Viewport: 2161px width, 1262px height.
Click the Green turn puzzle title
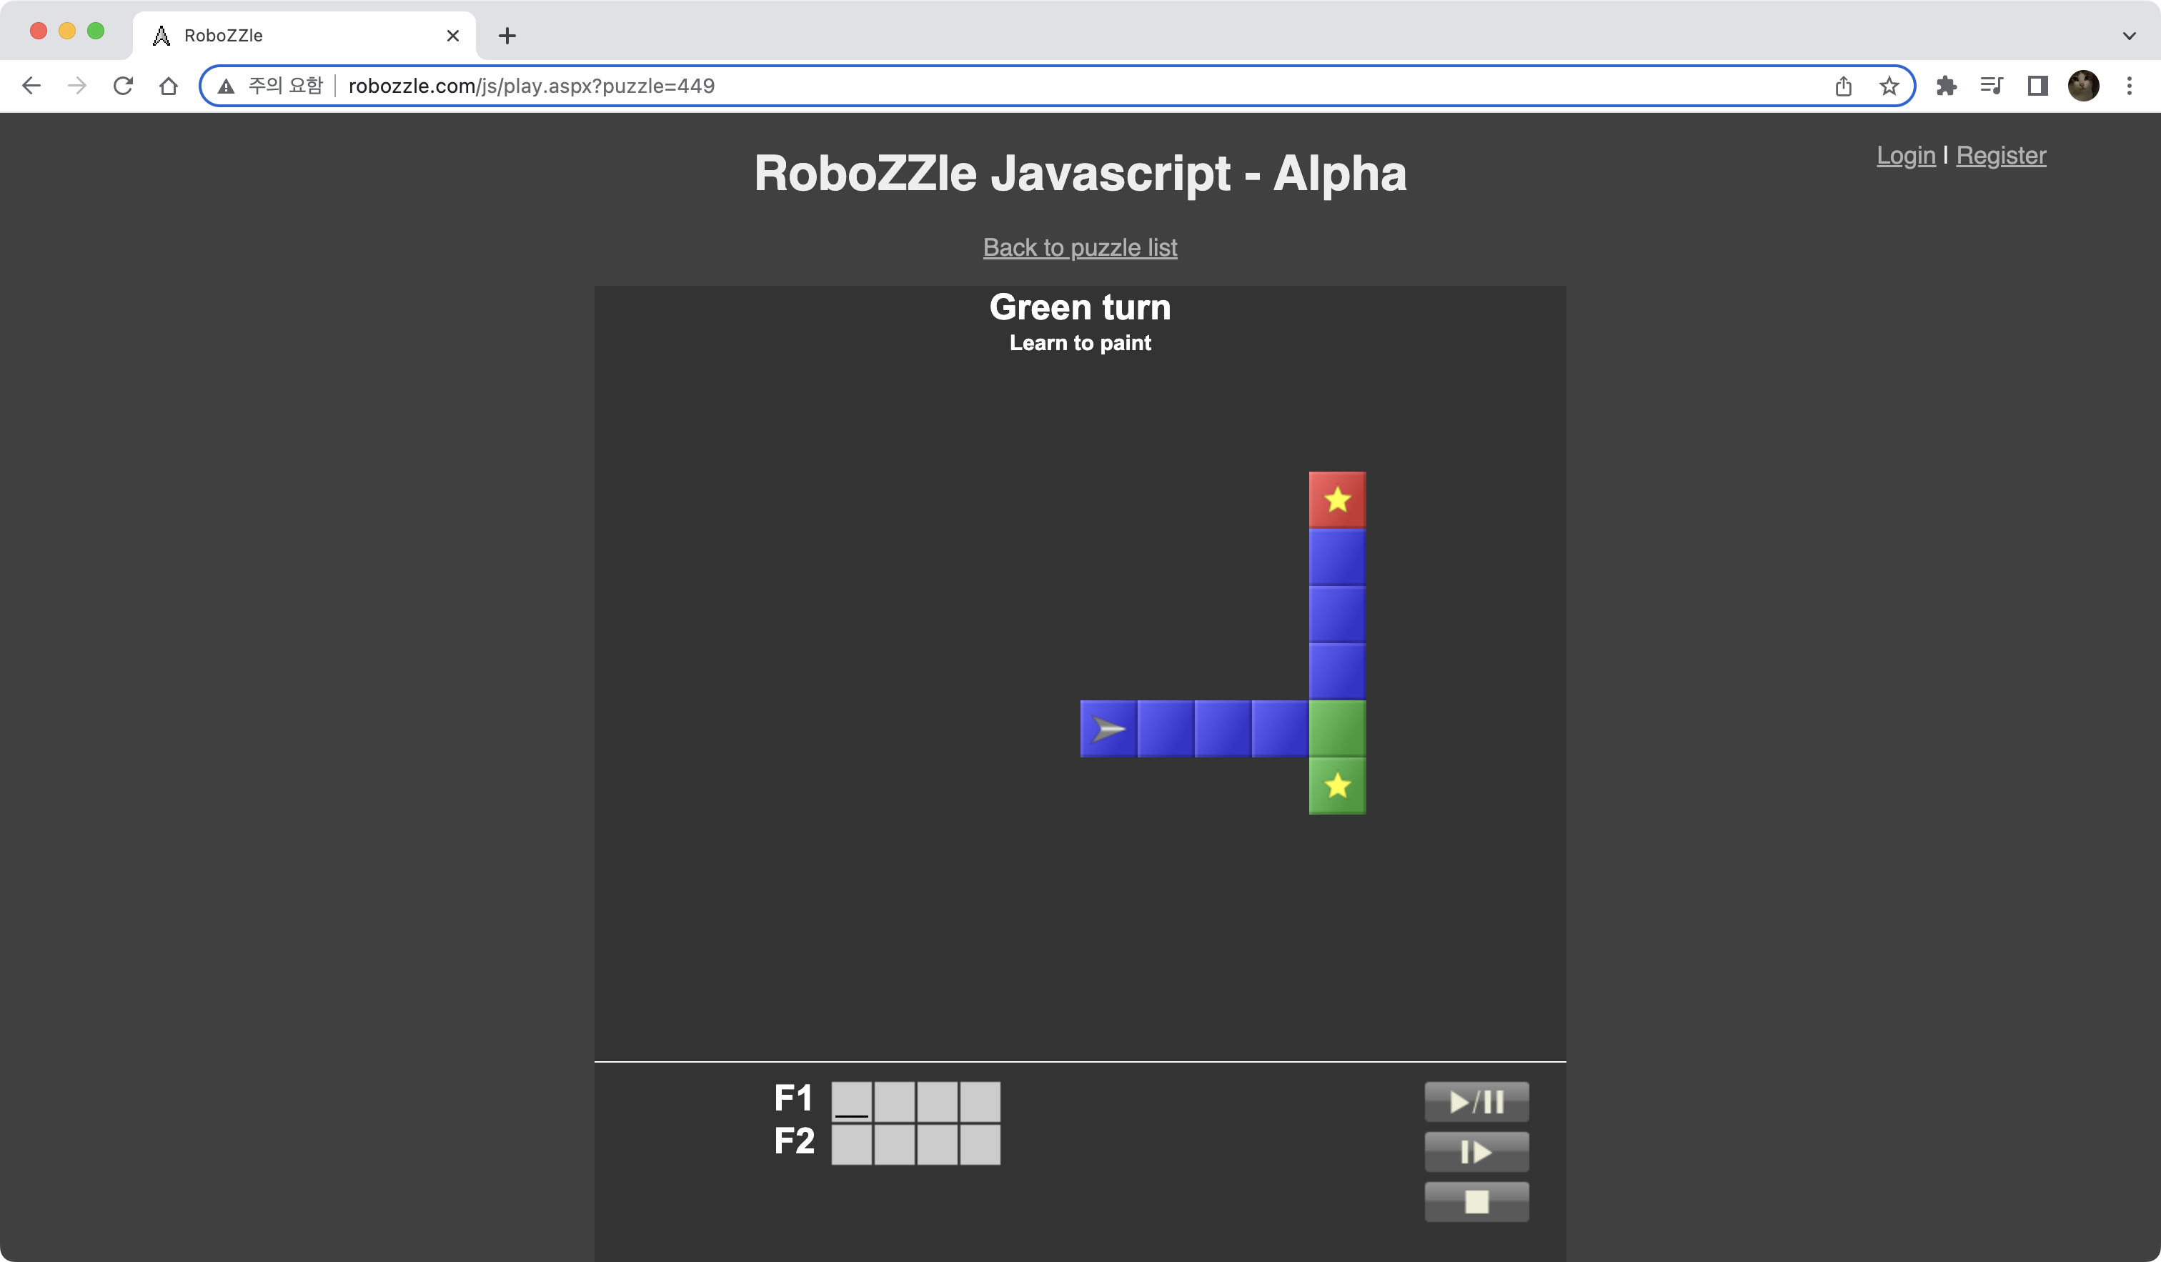[1080, 307]
